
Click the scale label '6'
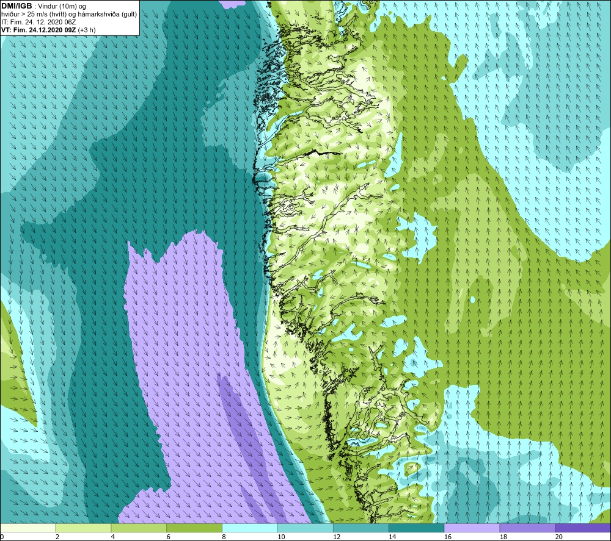[169, 537]
